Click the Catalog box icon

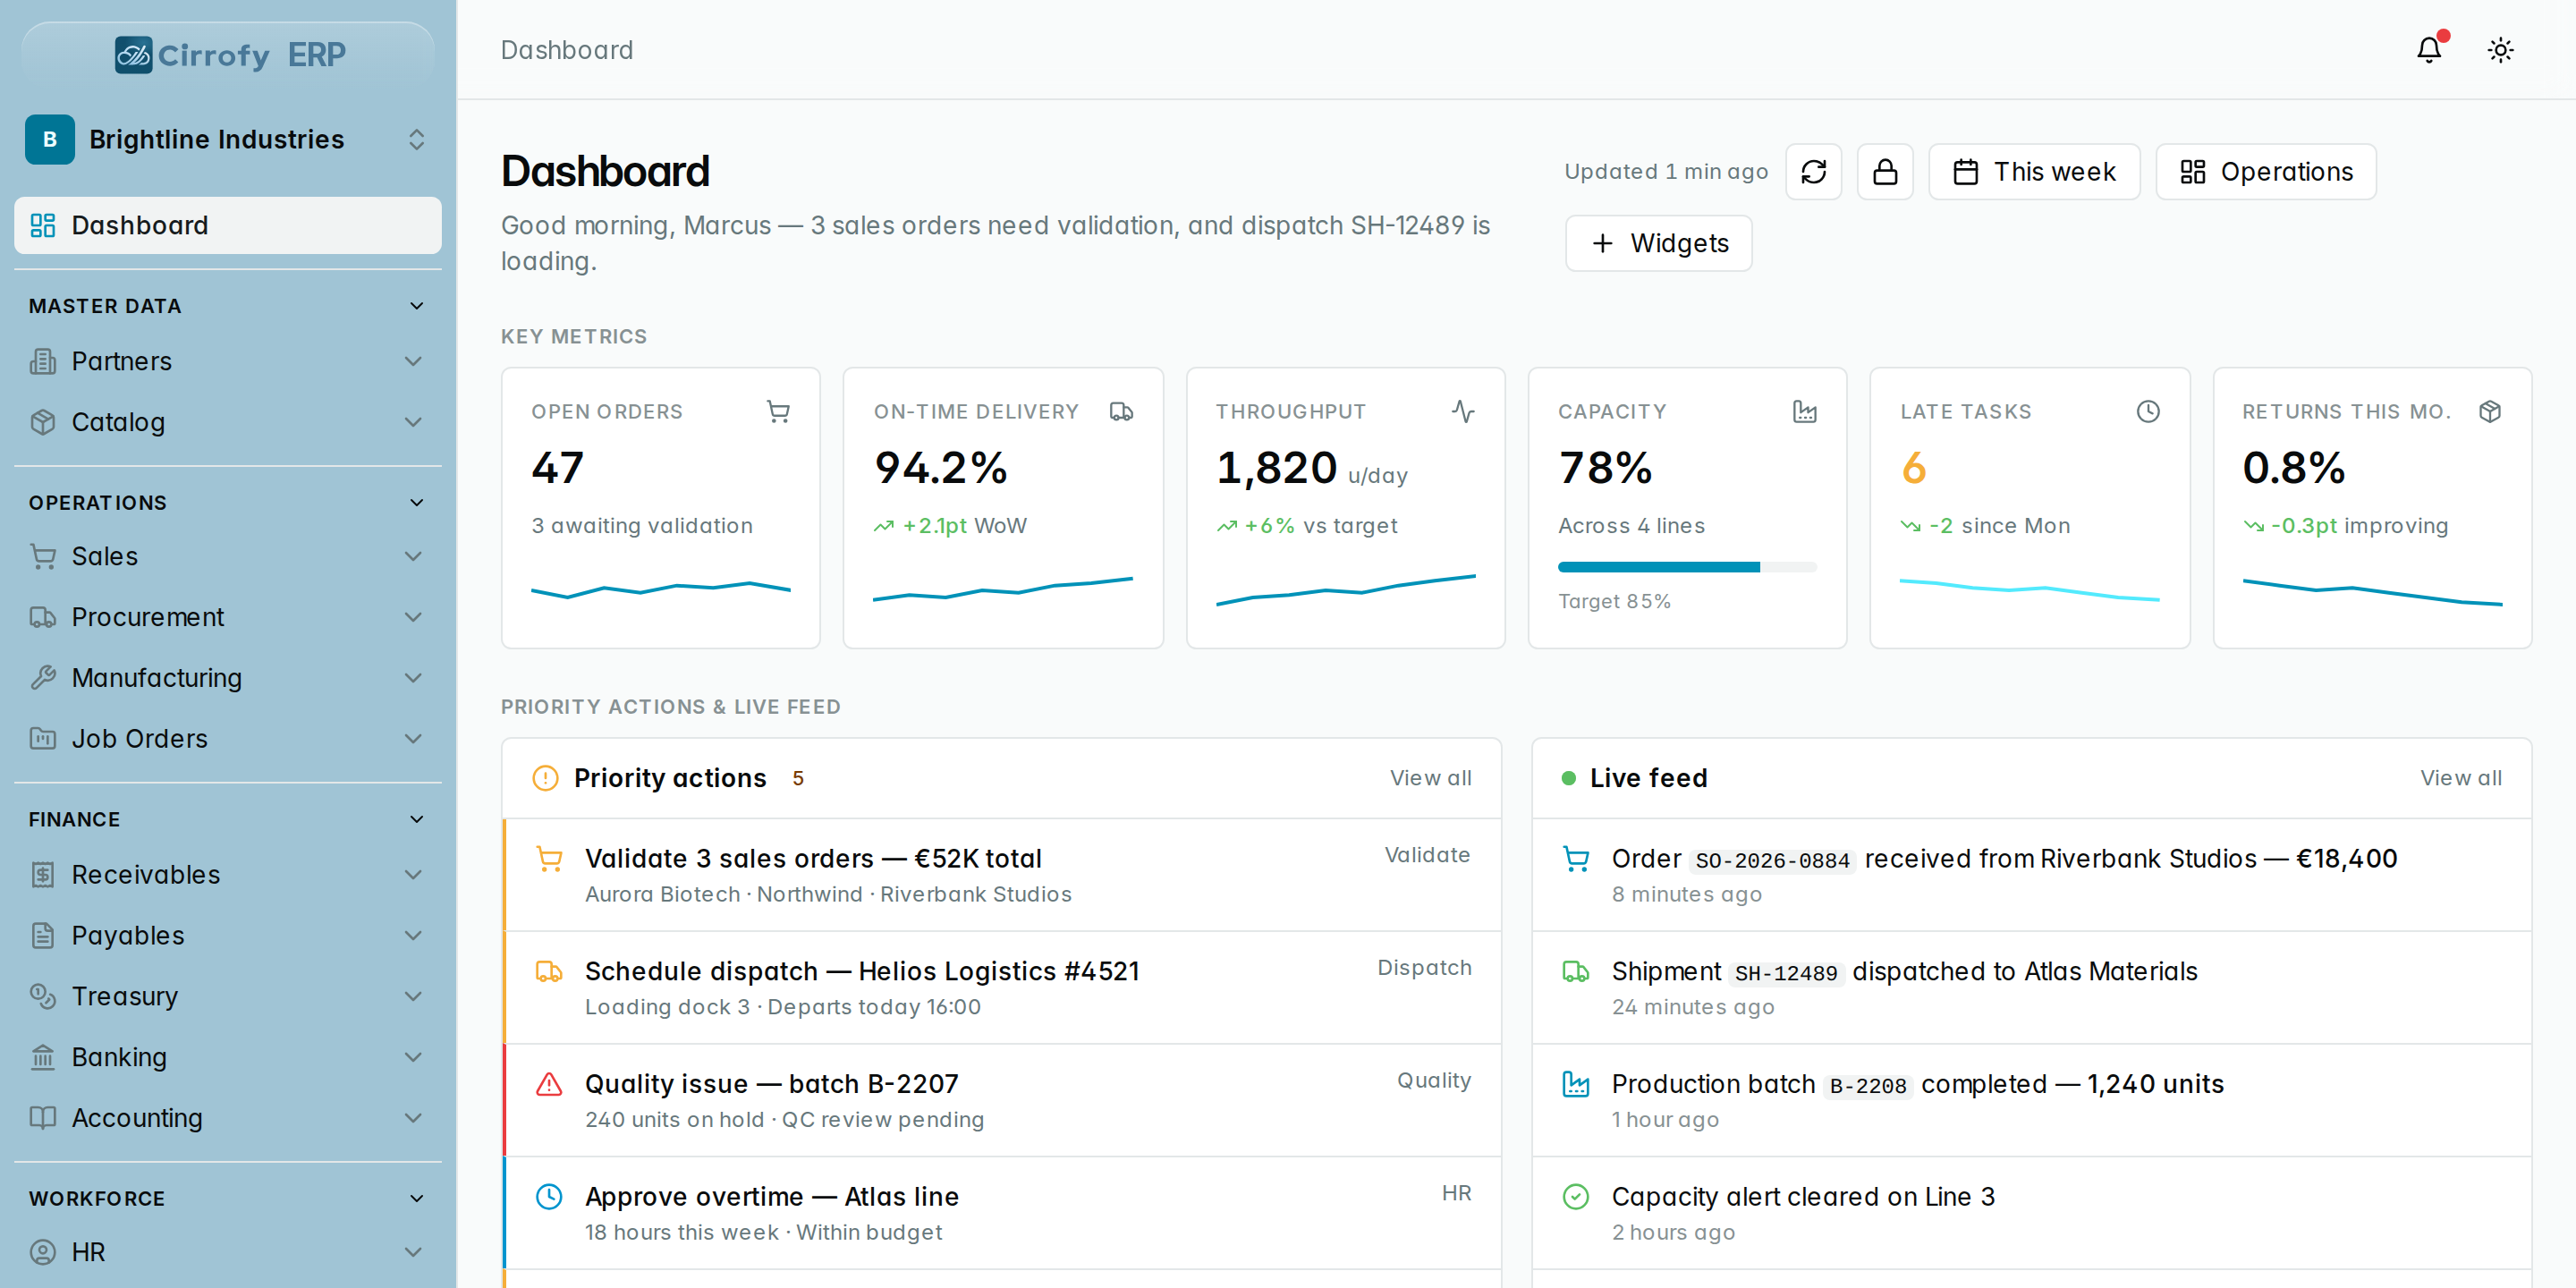[43, 422]
